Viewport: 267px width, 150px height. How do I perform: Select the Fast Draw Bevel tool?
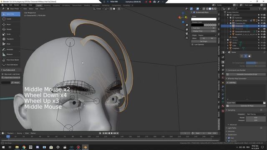[10, 60]
